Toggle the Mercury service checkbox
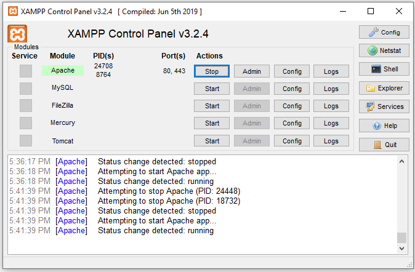Viewport: 415px width, 272px height. click(x=26, y=123)
